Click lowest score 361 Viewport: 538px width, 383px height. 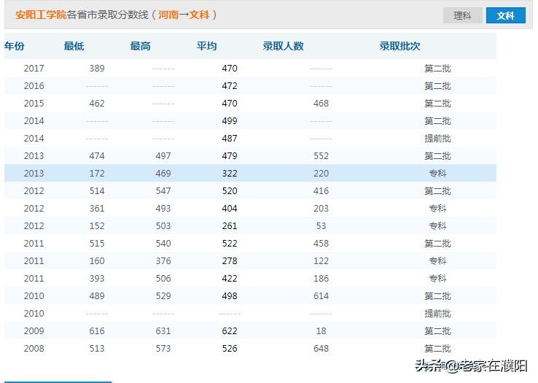97,209
